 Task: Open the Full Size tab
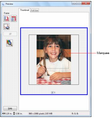(x=35, y=10)
